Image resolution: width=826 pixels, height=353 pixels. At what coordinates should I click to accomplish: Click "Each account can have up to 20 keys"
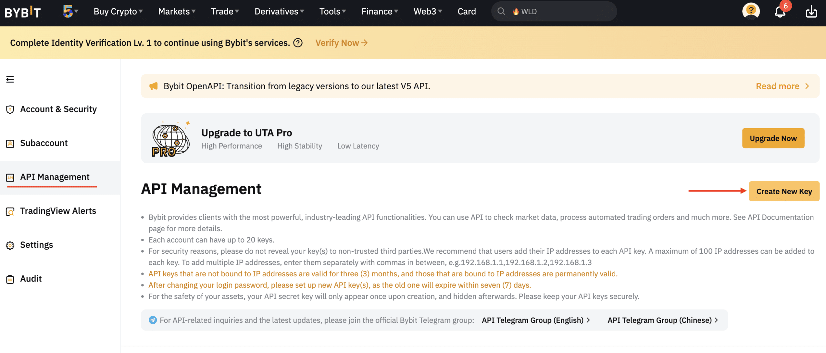click(211, 240)
